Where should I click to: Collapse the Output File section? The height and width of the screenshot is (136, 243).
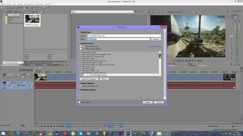79,32
